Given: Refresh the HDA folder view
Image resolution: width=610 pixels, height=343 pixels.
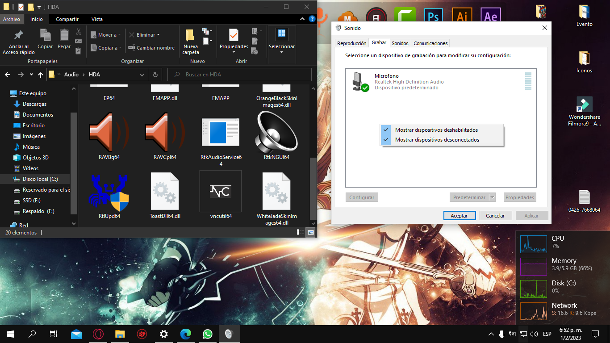Looking at the screenshot, I should point(155,75).
